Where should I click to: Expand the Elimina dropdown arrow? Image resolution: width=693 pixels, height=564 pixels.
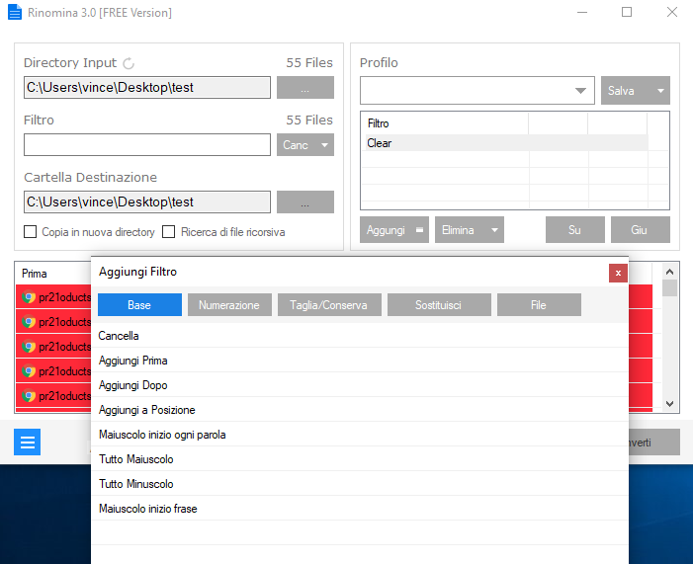pyautogui.click(x=494, y=230)
